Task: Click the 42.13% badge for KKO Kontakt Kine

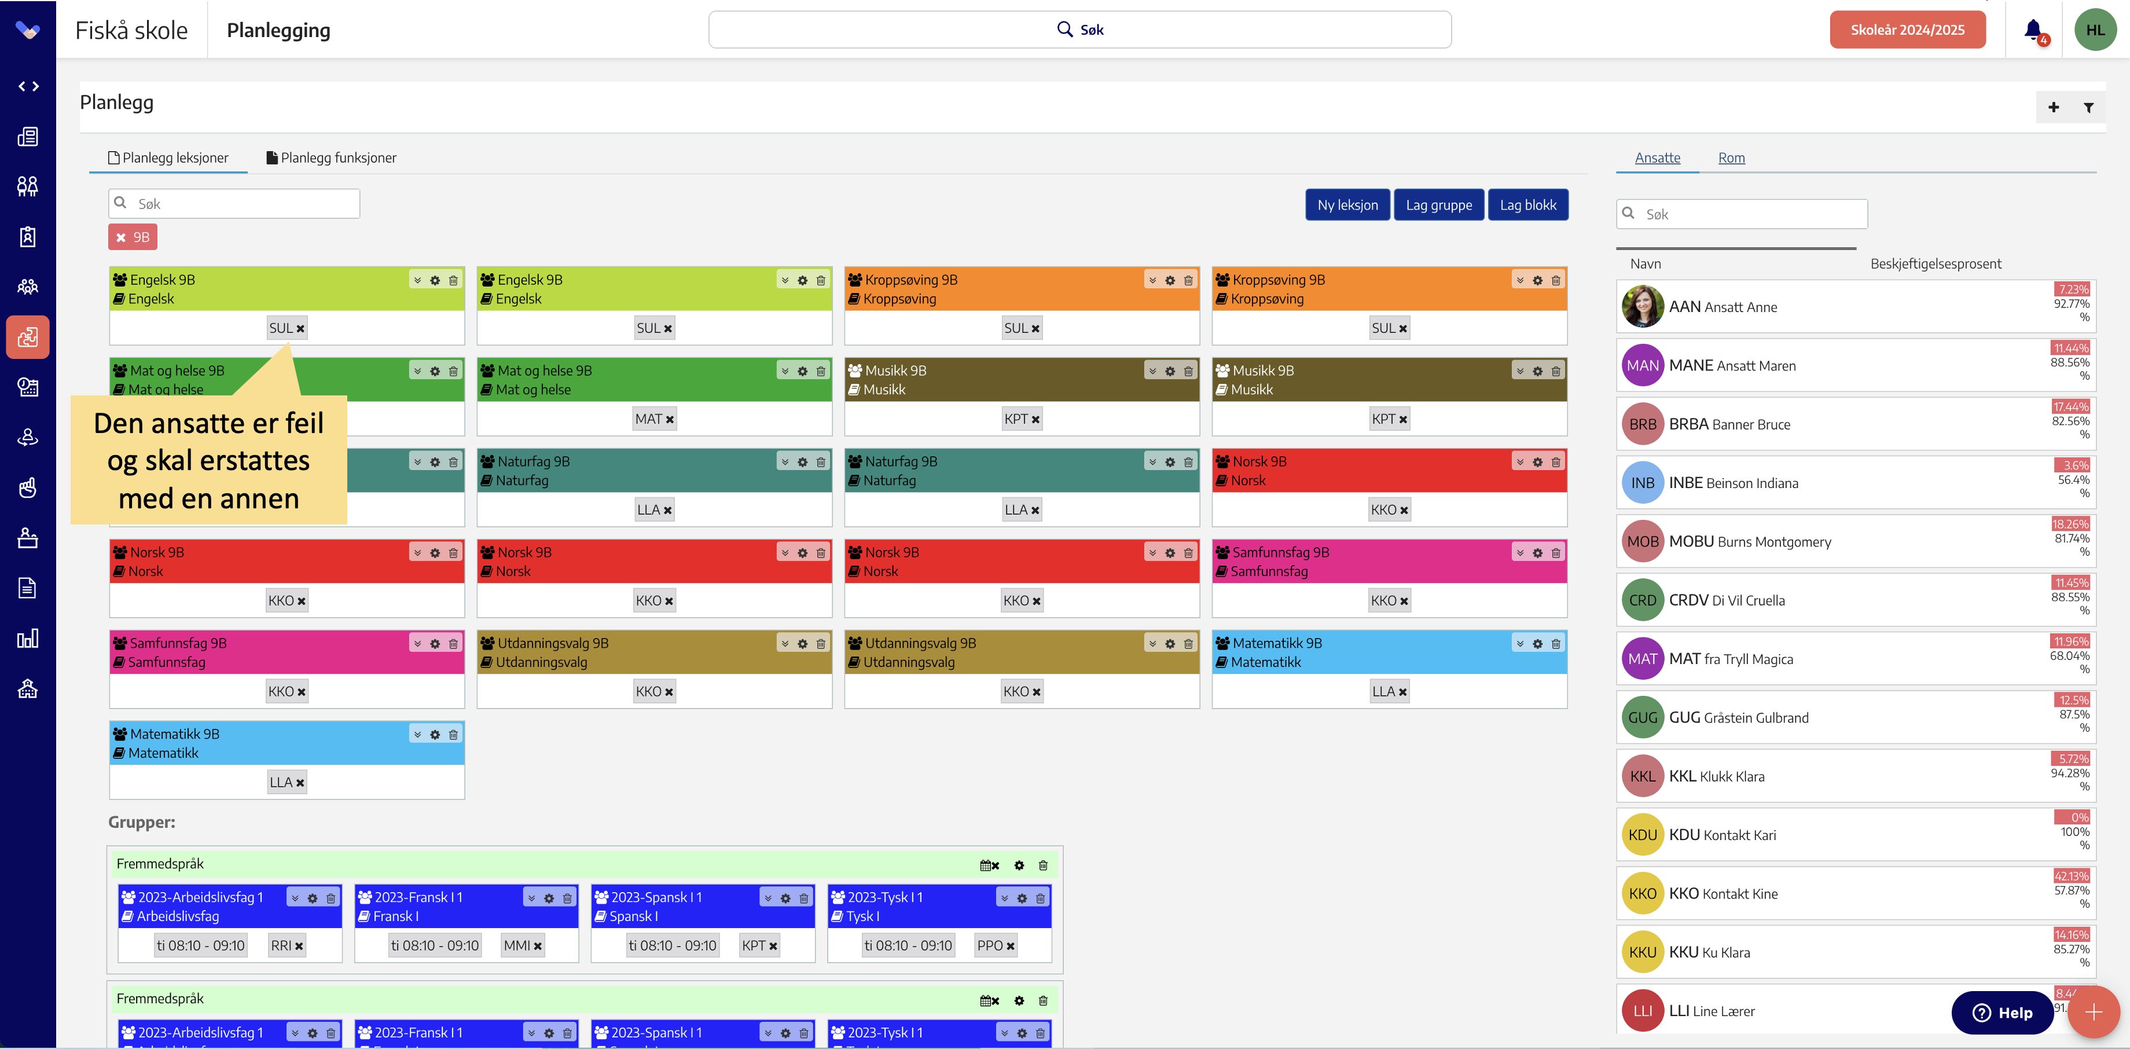Action: pyautogui.click(x=2072, y=876)
